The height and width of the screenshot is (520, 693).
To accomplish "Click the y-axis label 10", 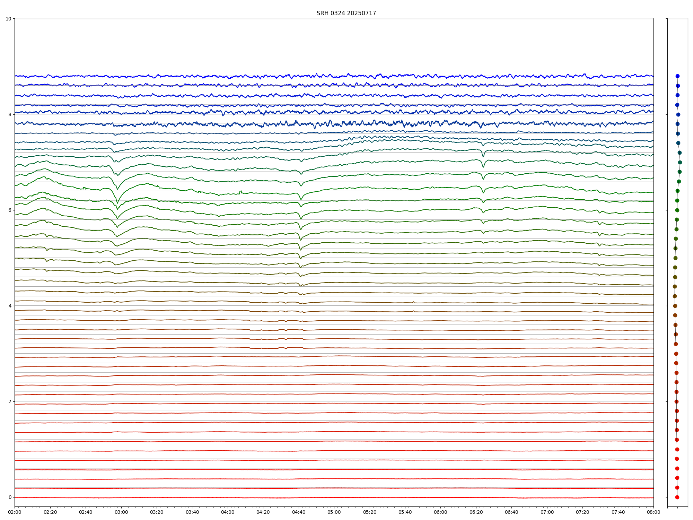I will [8, 19].
